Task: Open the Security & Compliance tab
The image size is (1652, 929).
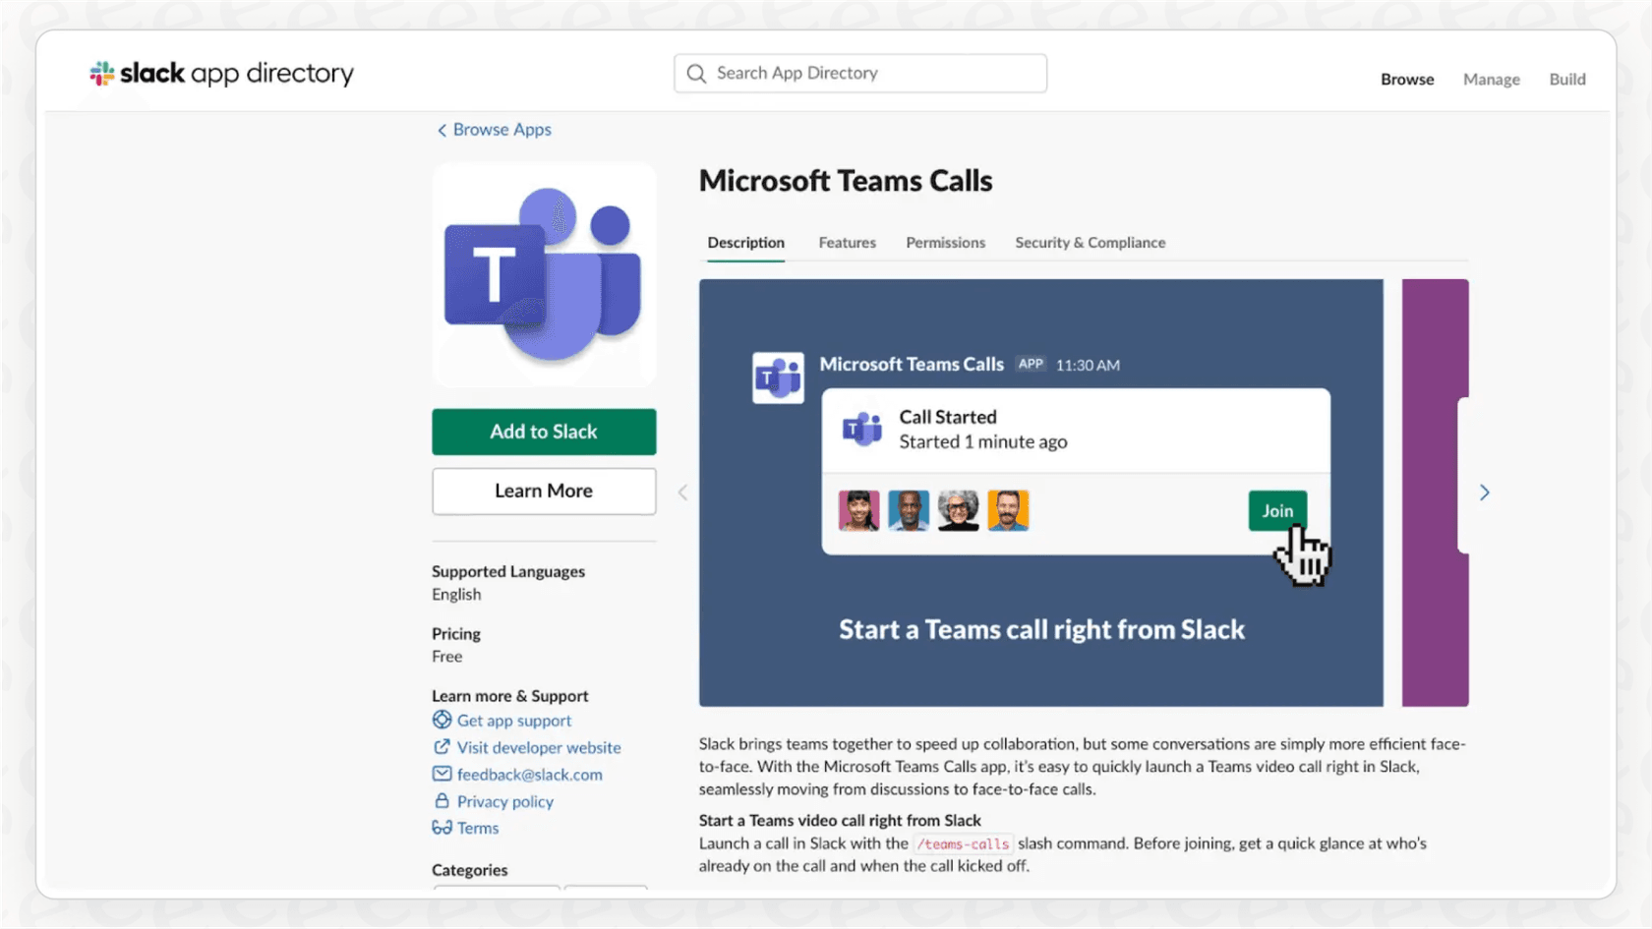Action: click(x=1090, y=242)
